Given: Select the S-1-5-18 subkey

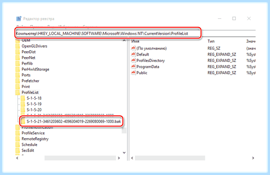Looking at the screenshot, I should [x=34, y=98].
